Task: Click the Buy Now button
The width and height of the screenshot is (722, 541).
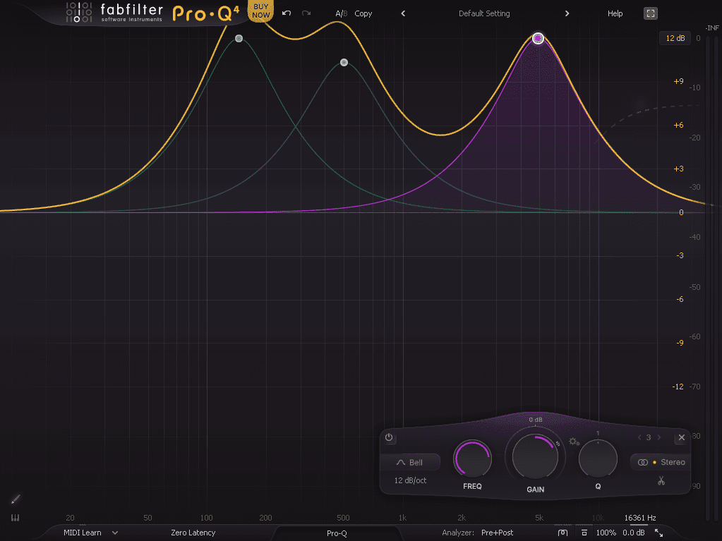Action: pyautogui.click(x=260, y=11)
